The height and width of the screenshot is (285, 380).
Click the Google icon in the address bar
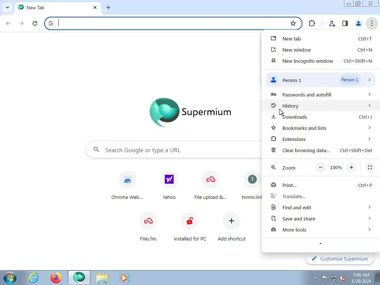[x=50, y=23]
